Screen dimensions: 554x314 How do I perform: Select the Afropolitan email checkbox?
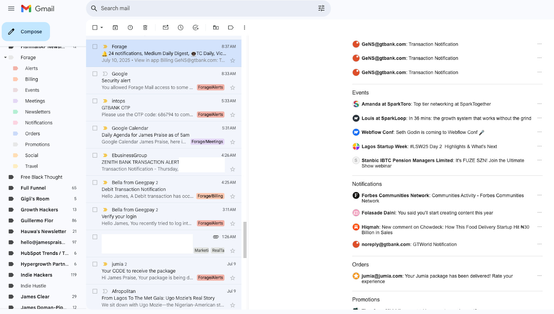tap(95, 291)
